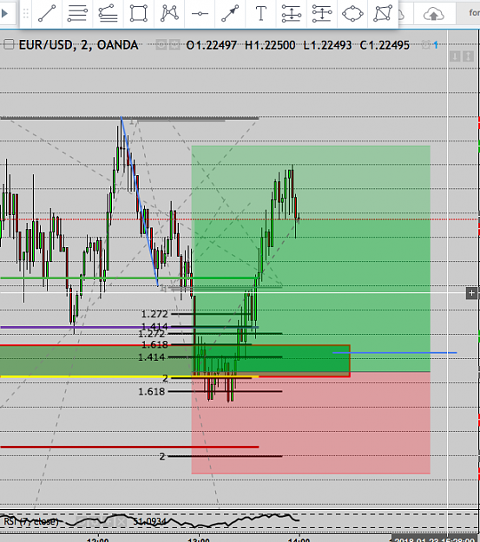Click the low price L1.22493
Screen dimensions: 480x542
coord(327,45)
